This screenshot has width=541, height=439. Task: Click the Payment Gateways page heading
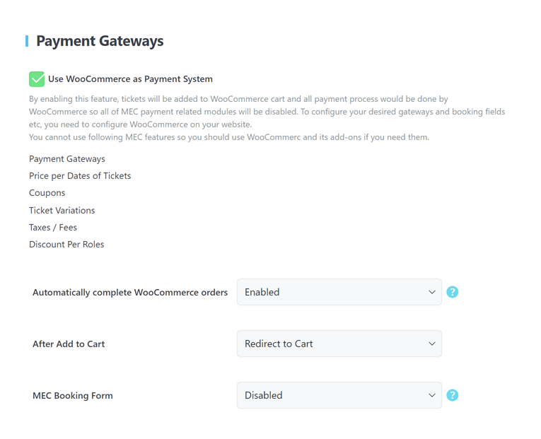click(100, 41)
